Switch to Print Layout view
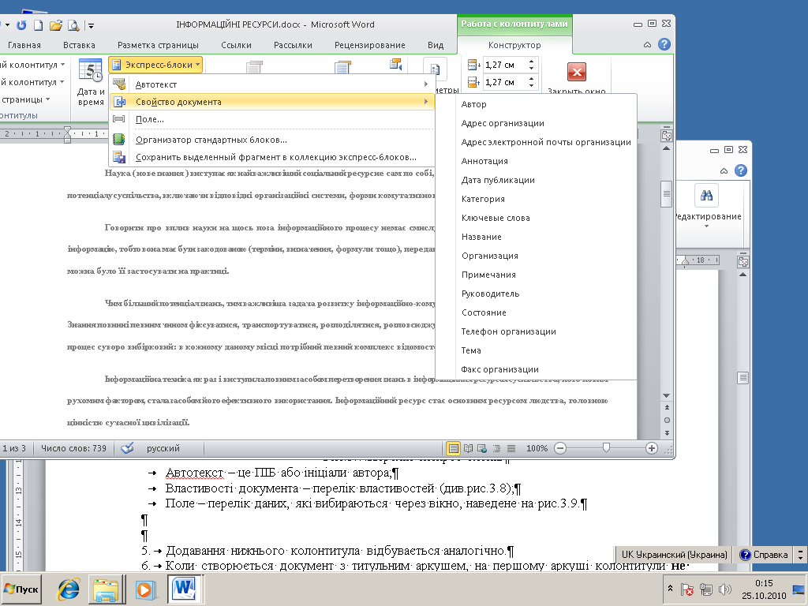Image resolution: width=808 pixels, height=606 pixels. [454, 448]
